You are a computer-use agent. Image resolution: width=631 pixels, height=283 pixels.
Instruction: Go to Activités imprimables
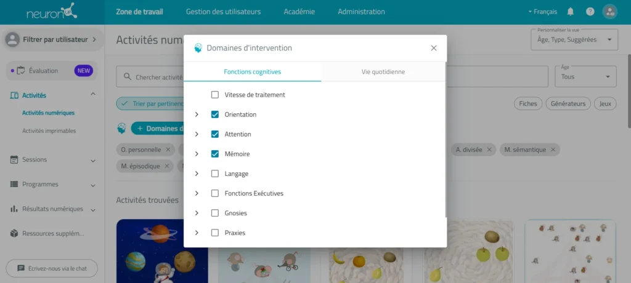pos(49,131)
